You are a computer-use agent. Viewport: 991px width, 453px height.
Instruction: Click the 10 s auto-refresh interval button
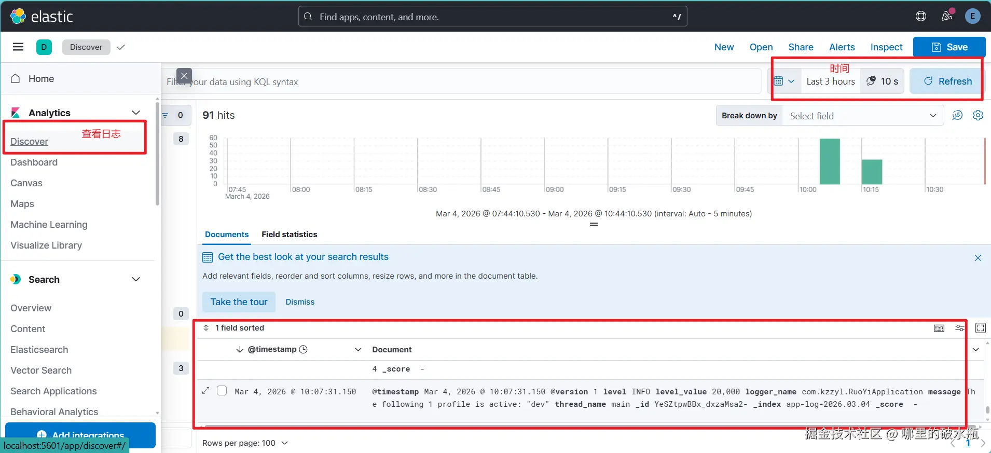click(x=883, y=81)
